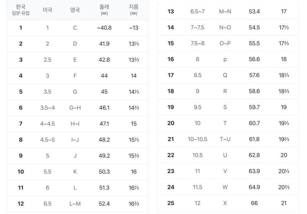Click the 한국 일본·유럽 column header
The image size is (307, 214).
(x=21, y=10)
